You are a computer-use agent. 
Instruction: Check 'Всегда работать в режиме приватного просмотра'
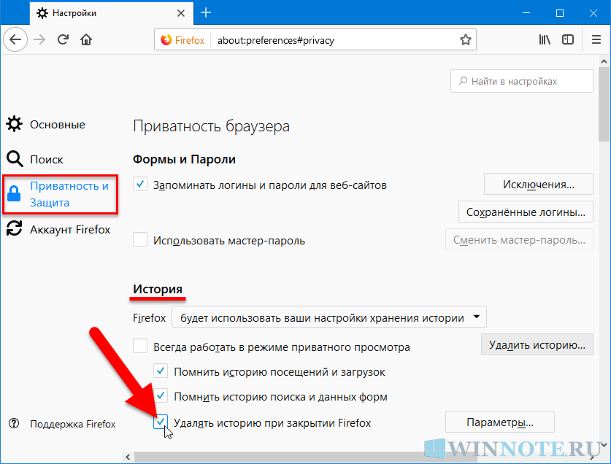pos(141,347)
